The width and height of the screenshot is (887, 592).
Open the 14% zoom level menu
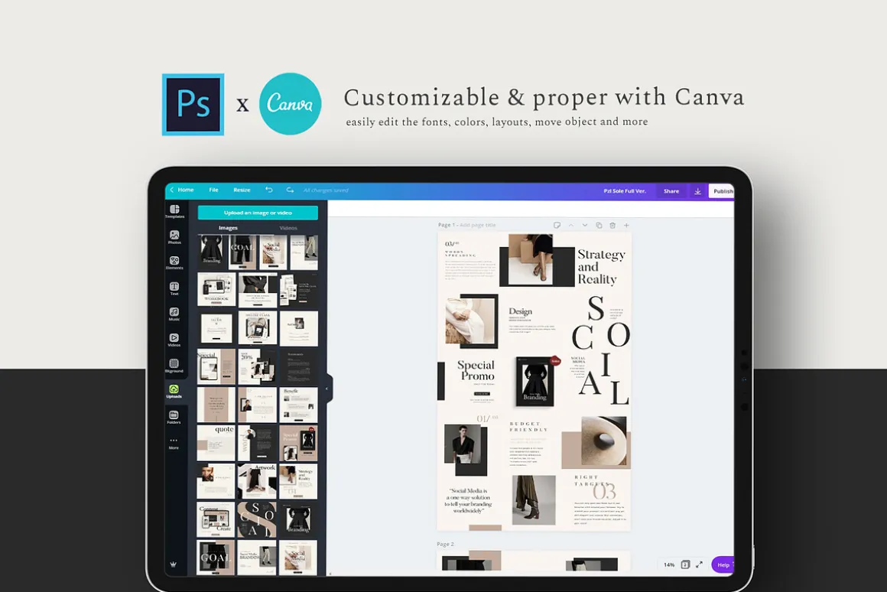(x=669, y=564)
